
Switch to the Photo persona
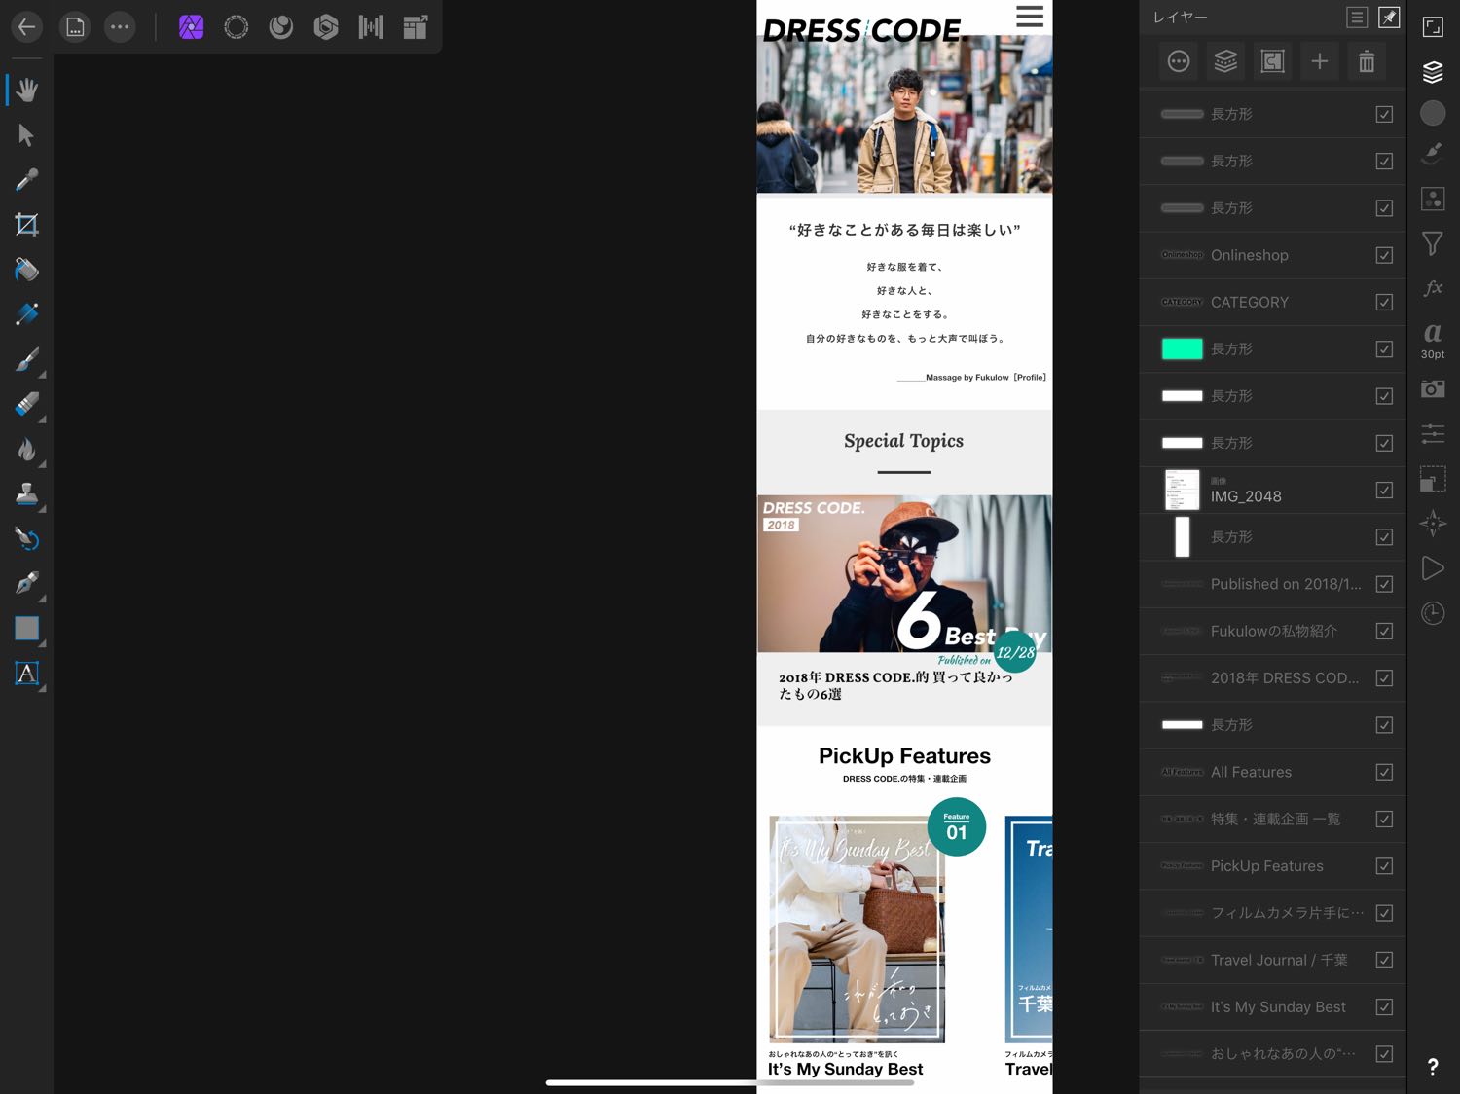click(x=192, y=27)
